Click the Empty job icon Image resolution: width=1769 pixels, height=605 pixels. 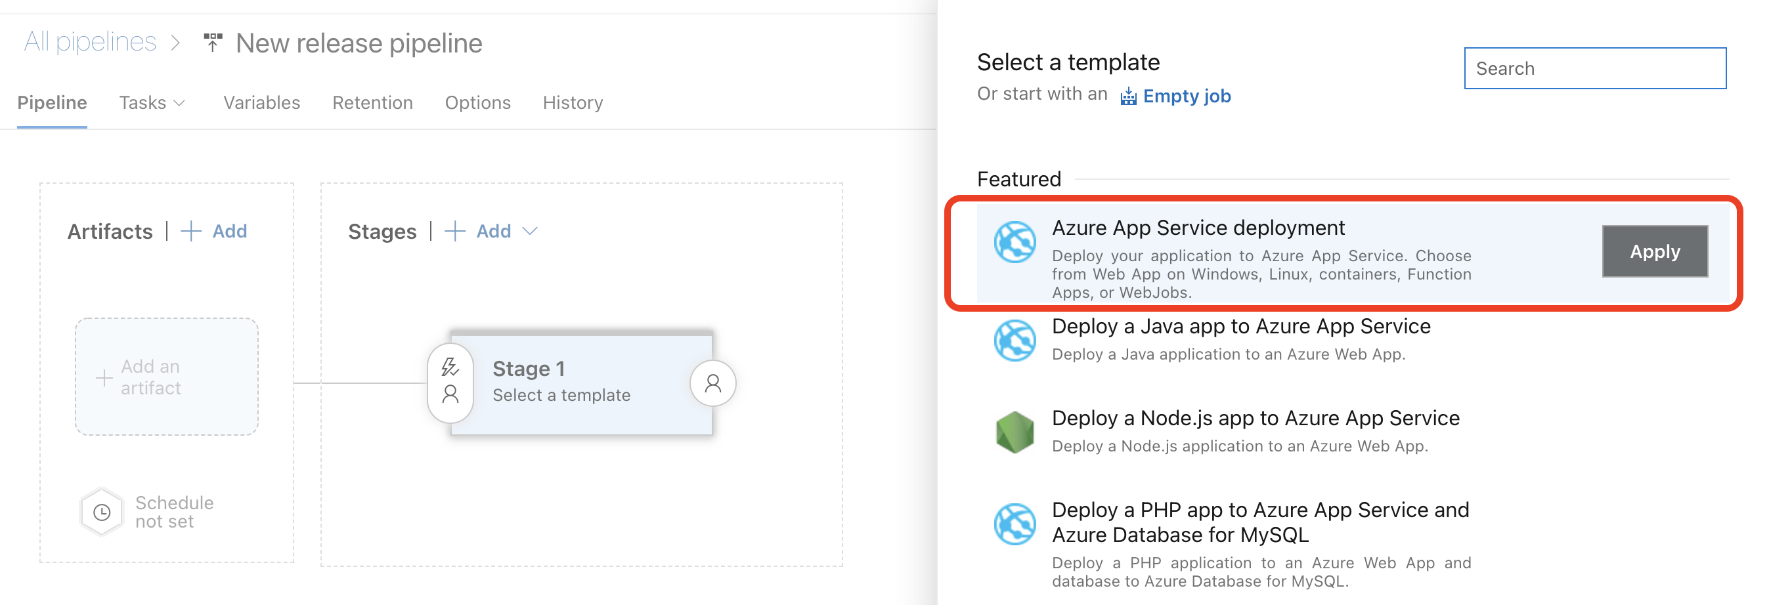[x=1127, y=96]
